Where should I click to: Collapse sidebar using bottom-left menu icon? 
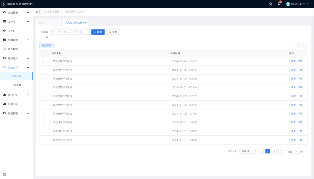[x=4, y=174]
